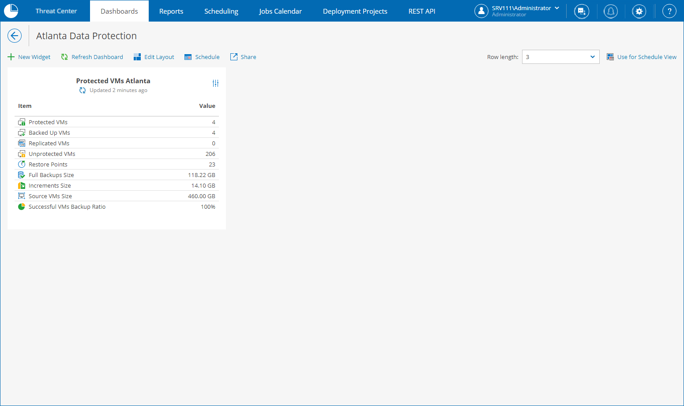Screen dimensions: 684x406
Task: Click the Successful VMs Backup Ratio pie icon
Action: (22, 207)
